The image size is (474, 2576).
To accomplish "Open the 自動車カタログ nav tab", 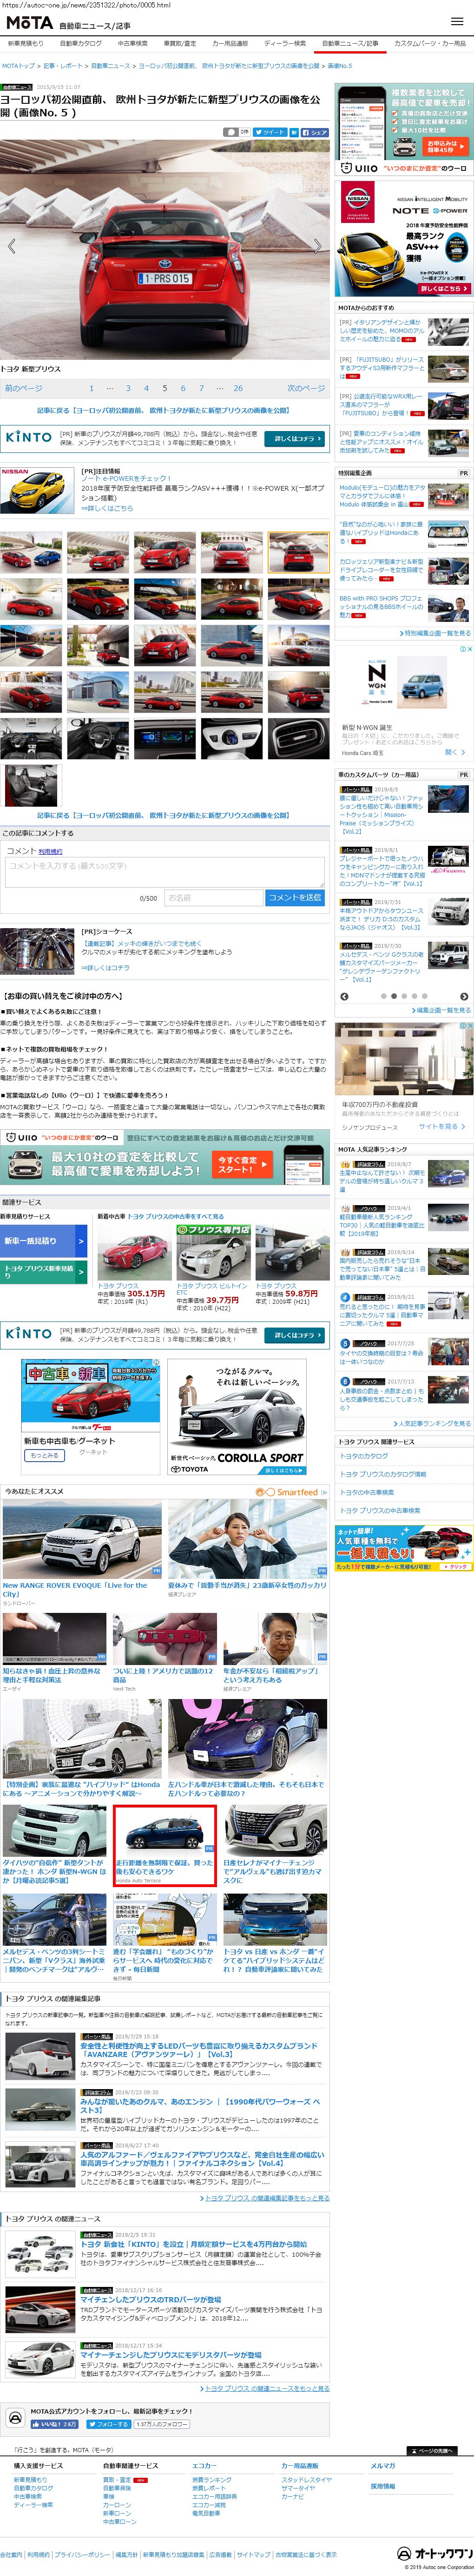I will [x=80, y=44].
